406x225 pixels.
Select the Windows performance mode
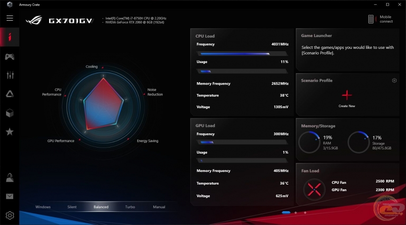(x=43, y=207)
